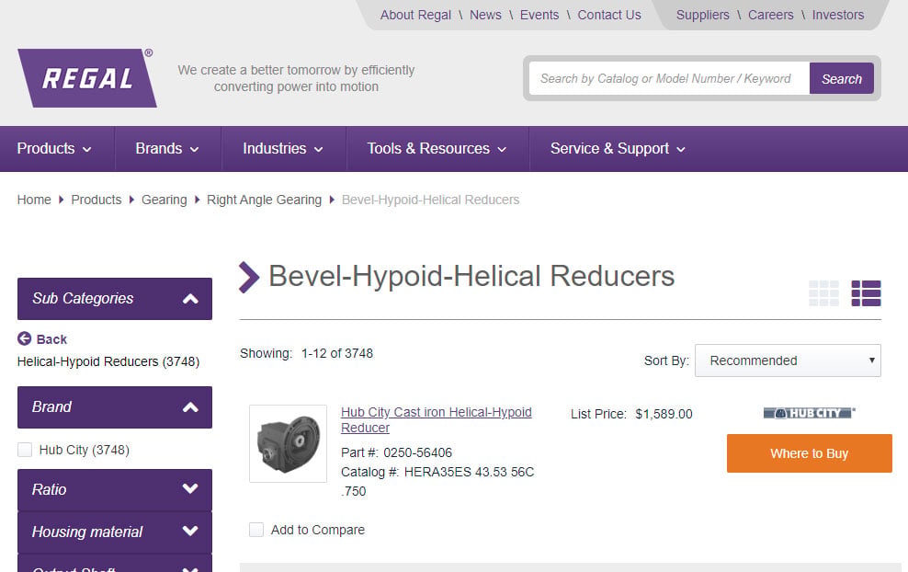Image resolution: width=908 pixels, height=572 pixels.
Task: Go to Gearing breadcrumb
Action: pos(164,200)
